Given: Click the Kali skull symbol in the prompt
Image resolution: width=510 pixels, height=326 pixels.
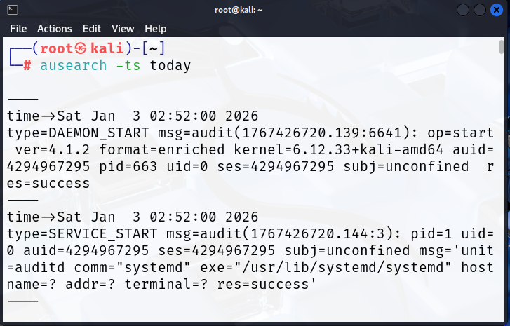Looking at the screenshot, I should (81, 49).
